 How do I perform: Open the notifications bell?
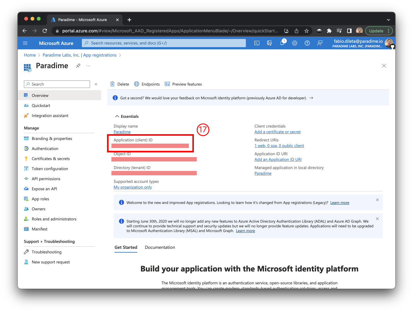click(x=282, y=43)
